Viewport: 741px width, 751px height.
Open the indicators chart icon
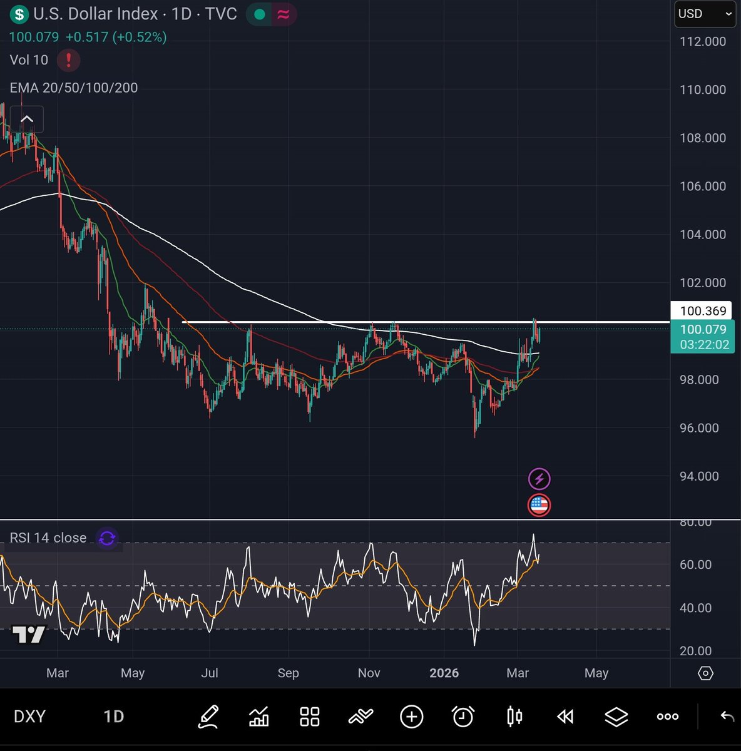pyautogui.click(x=259, y=717)
